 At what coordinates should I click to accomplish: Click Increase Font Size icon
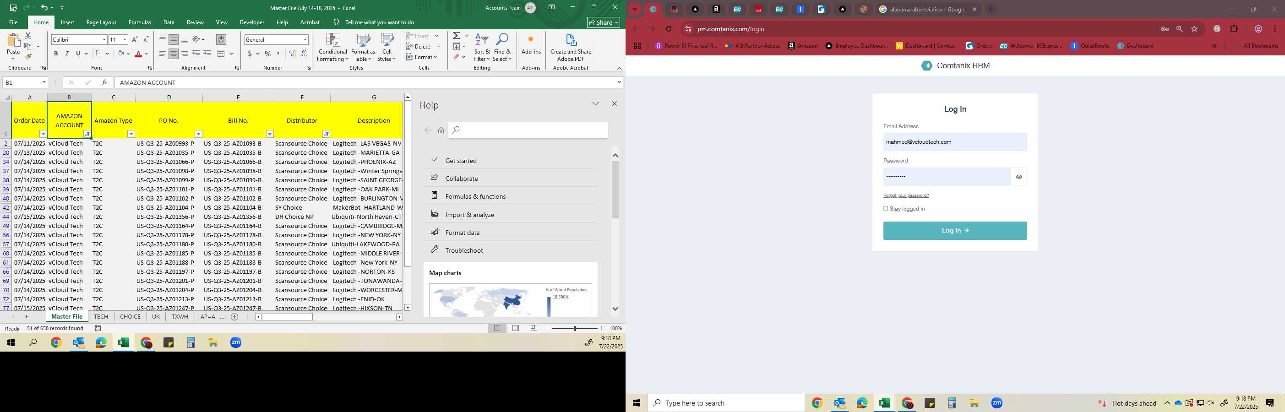tap(135, 39)
